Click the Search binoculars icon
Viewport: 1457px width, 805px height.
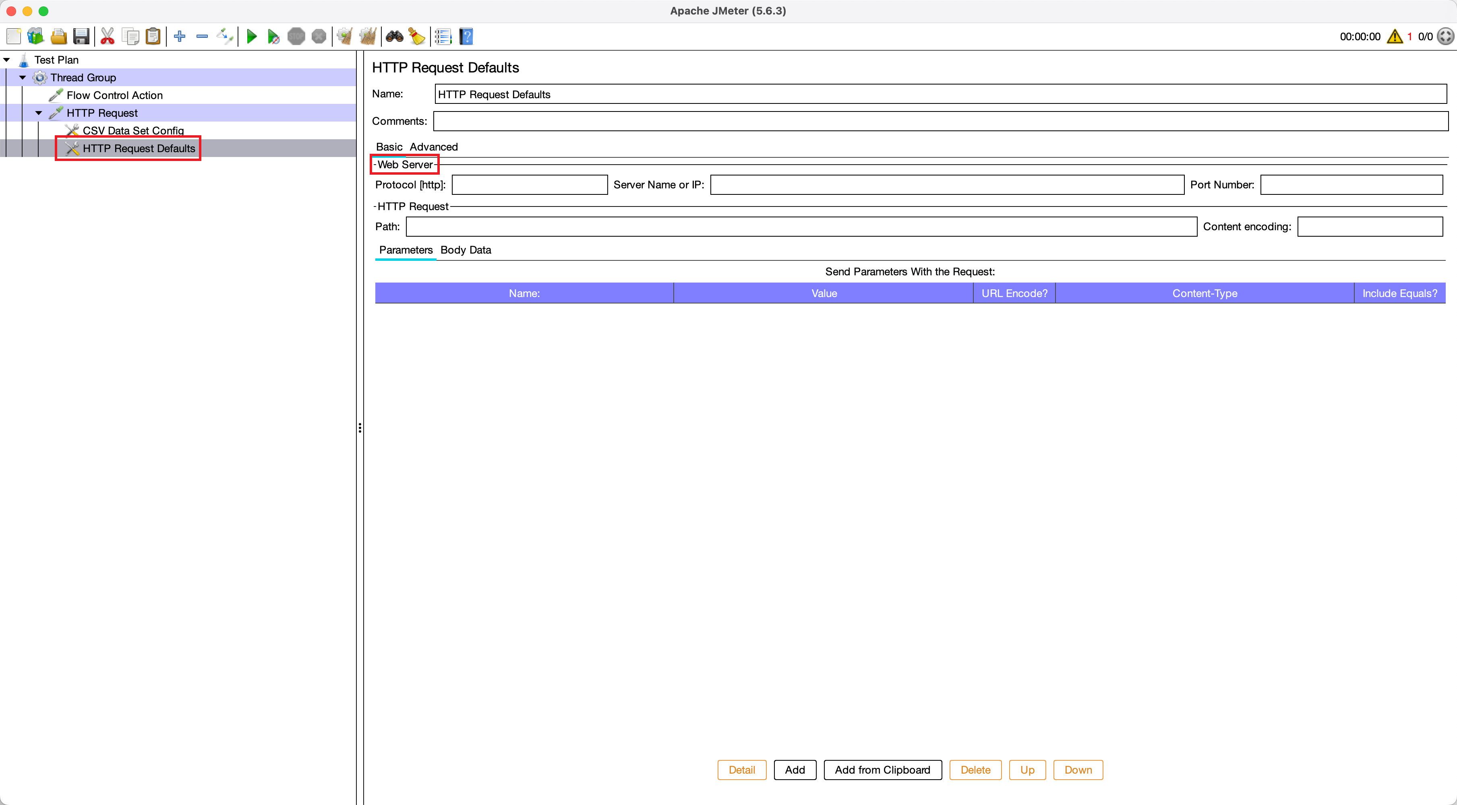coord(394,37)
